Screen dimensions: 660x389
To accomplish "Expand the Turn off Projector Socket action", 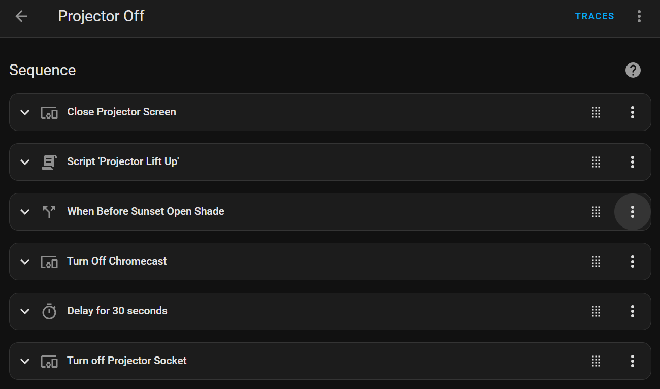I will [x=25, y=361].
